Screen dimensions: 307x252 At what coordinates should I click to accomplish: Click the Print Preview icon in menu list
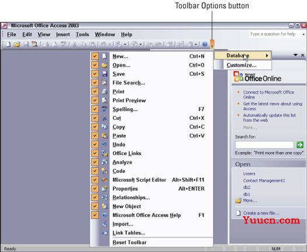105,101
